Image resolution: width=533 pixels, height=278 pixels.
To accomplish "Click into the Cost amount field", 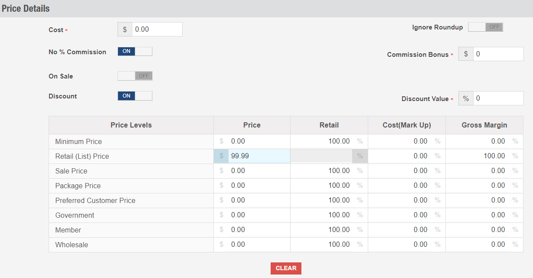I will 157,29.
